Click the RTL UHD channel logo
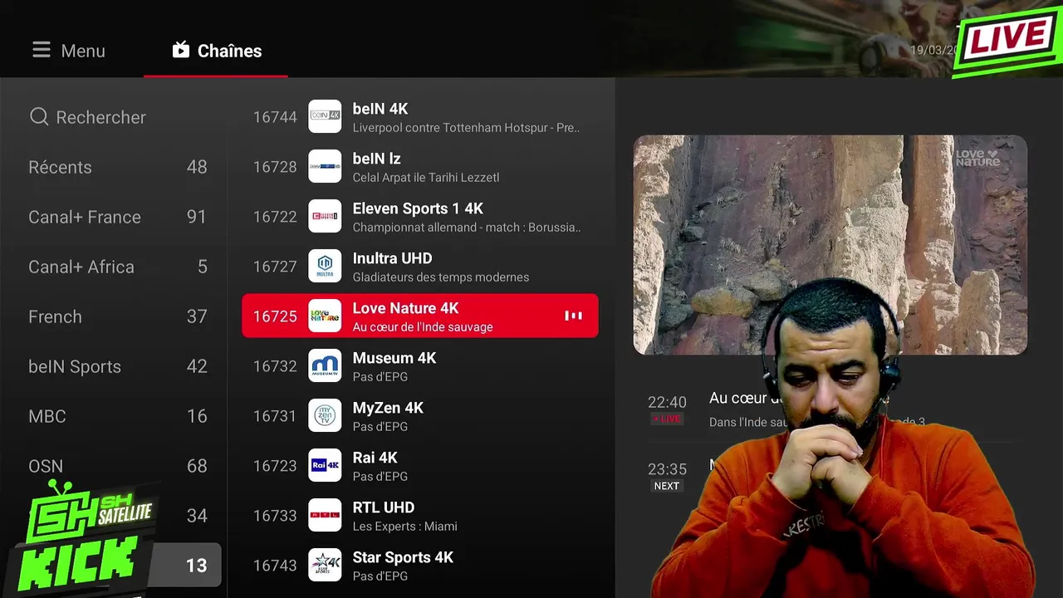Image resolution: width=1063 pixels, height=598 pixels. point(325,515)
